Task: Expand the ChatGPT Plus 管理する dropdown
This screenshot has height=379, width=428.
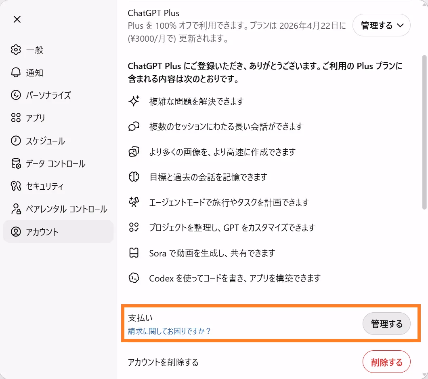Action: [382, 25]
